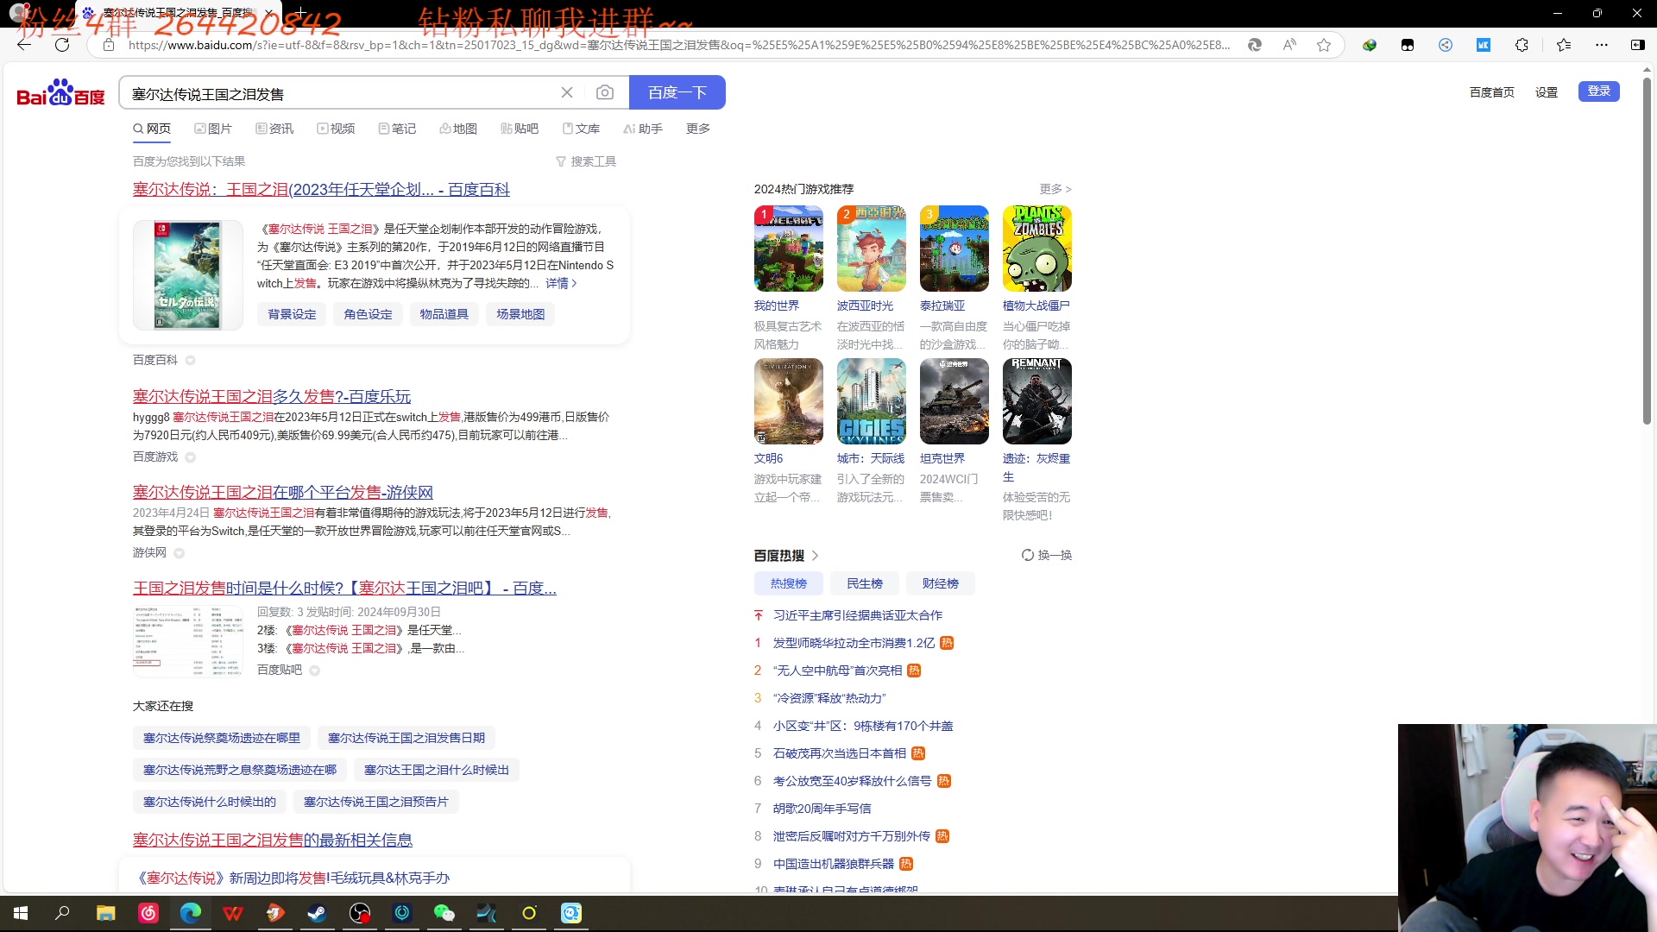Open 百度百科 result title link
Screen dimensions: 1657x932
click(x=321, y=190)
